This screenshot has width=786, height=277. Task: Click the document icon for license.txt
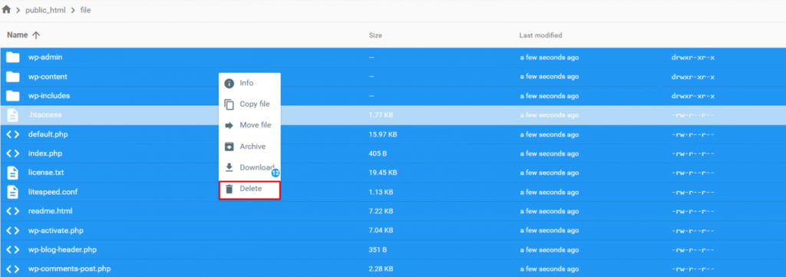pos(12,173)
